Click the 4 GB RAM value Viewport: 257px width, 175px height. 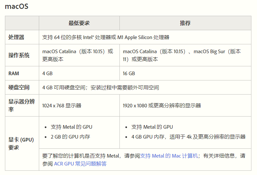coord(47,74)
